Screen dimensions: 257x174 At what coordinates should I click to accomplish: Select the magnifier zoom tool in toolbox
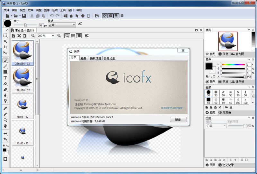(5, 120)
